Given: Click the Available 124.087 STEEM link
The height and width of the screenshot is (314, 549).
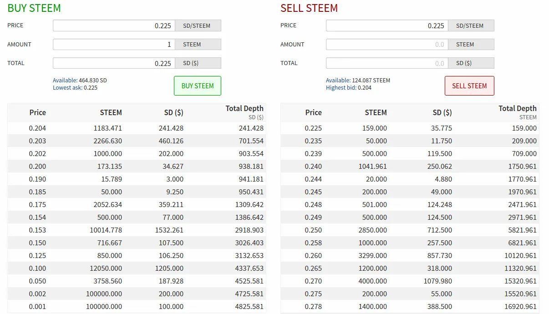Looking at the screenshot, I should point(358,81).
